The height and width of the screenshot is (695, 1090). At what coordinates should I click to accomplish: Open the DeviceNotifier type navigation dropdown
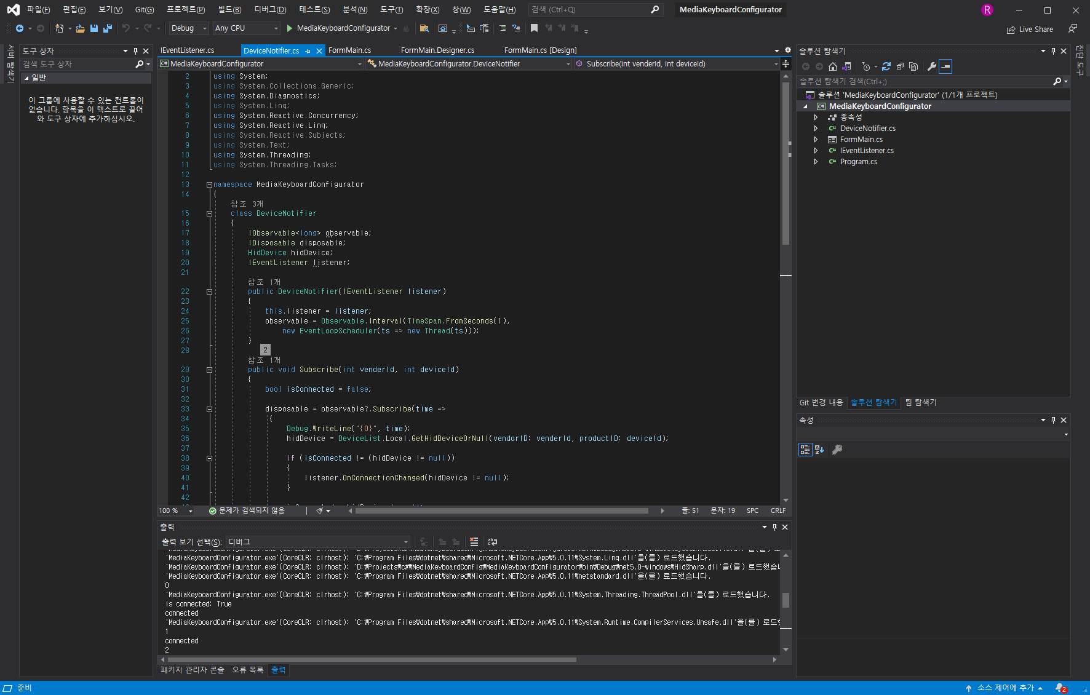(469, 64)
